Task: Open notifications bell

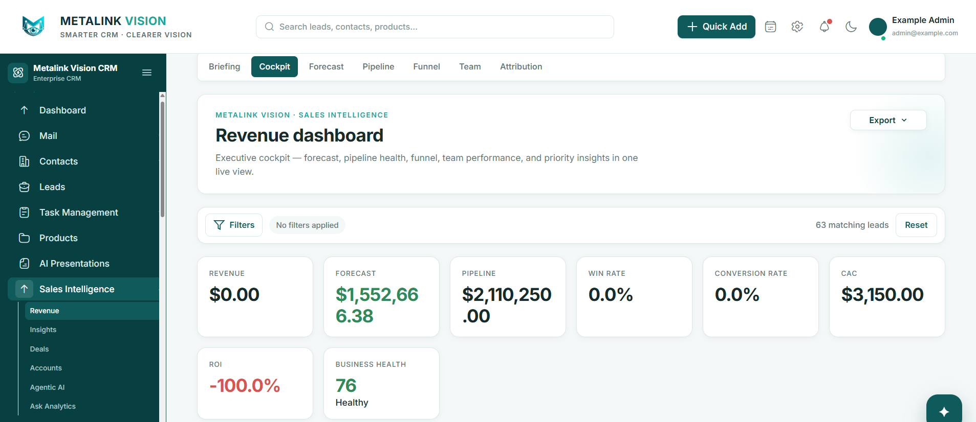Action: (x=824, y=27)
